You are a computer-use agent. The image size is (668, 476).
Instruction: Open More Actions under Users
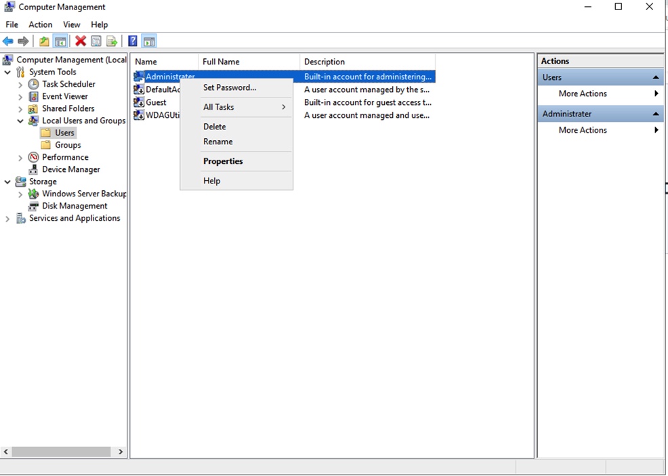582,93
